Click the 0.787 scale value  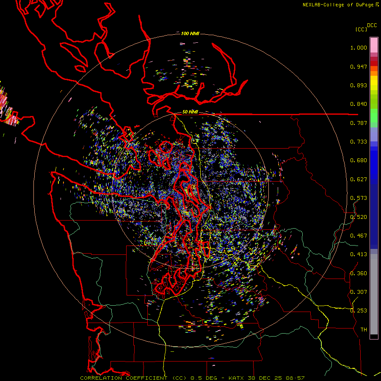(359, 123)
